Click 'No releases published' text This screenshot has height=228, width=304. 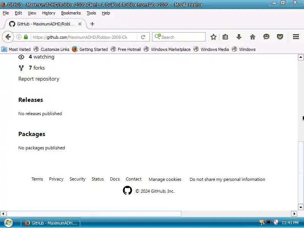[x=40, y=113]
